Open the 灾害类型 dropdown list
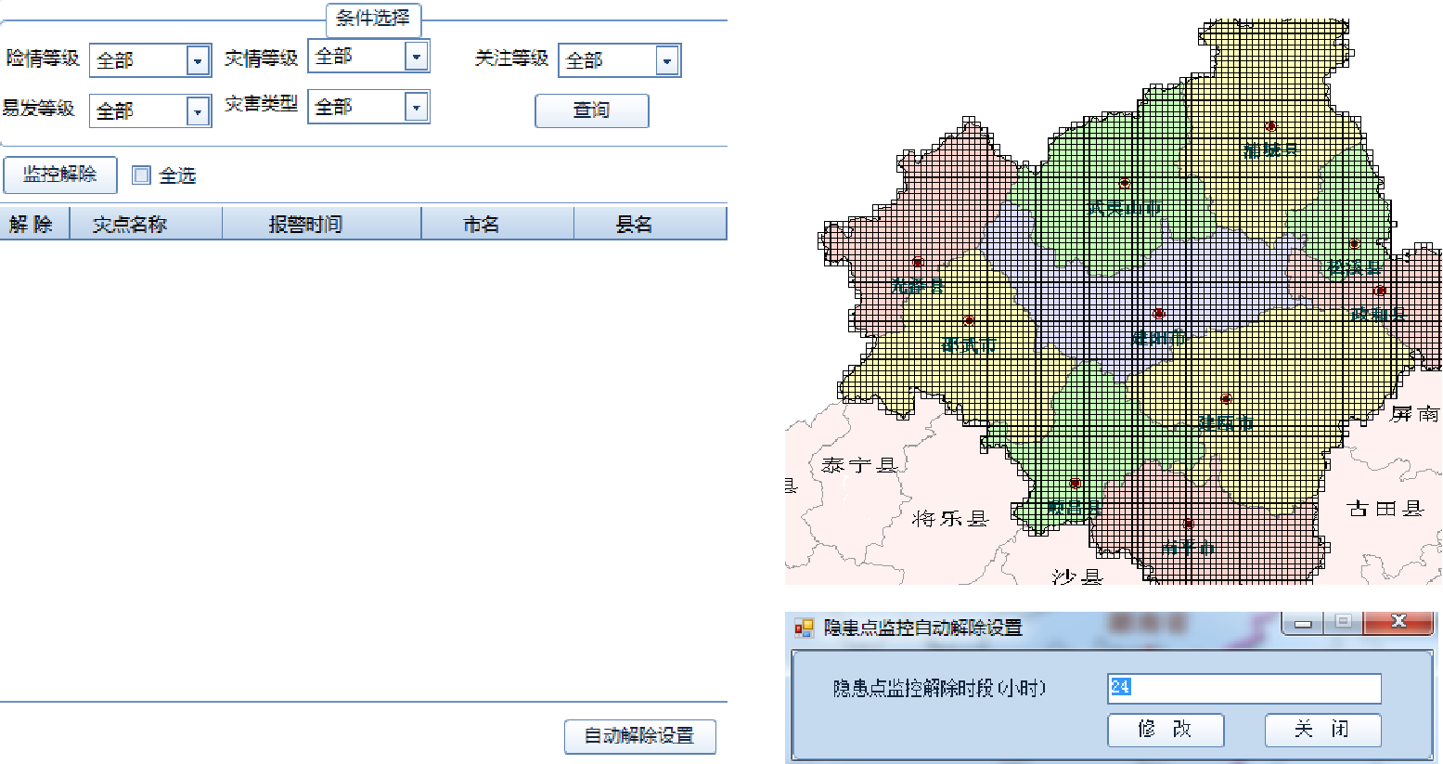Viewport: 1443px width, 764px height. 416,106
